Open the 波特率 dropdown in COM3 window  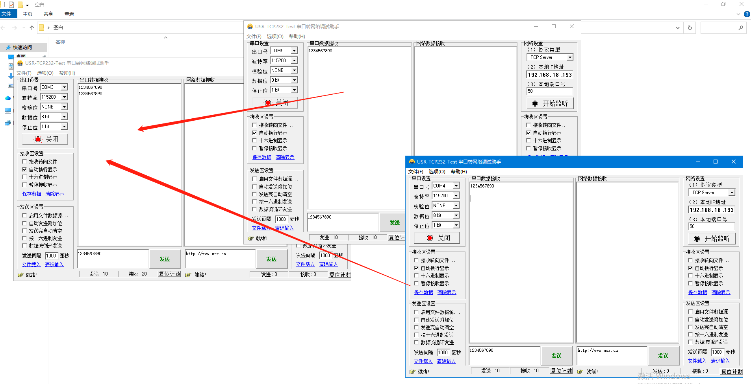[x=64, y=97]
